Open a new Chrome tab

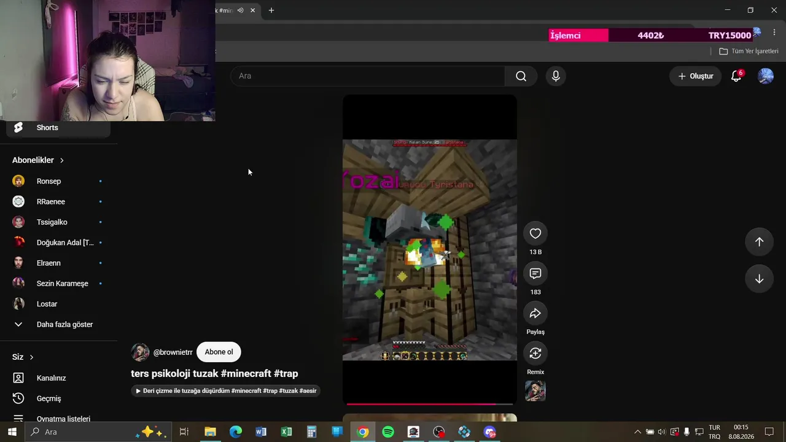(x=271, y=10)
